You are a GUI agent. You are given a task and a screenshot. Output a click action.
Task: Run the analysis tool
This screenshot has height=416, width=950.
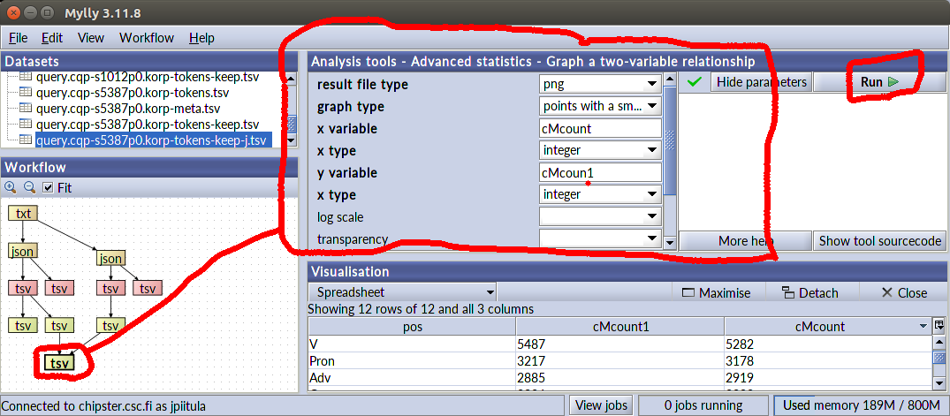pyautogui.click(x=878, y=82)
